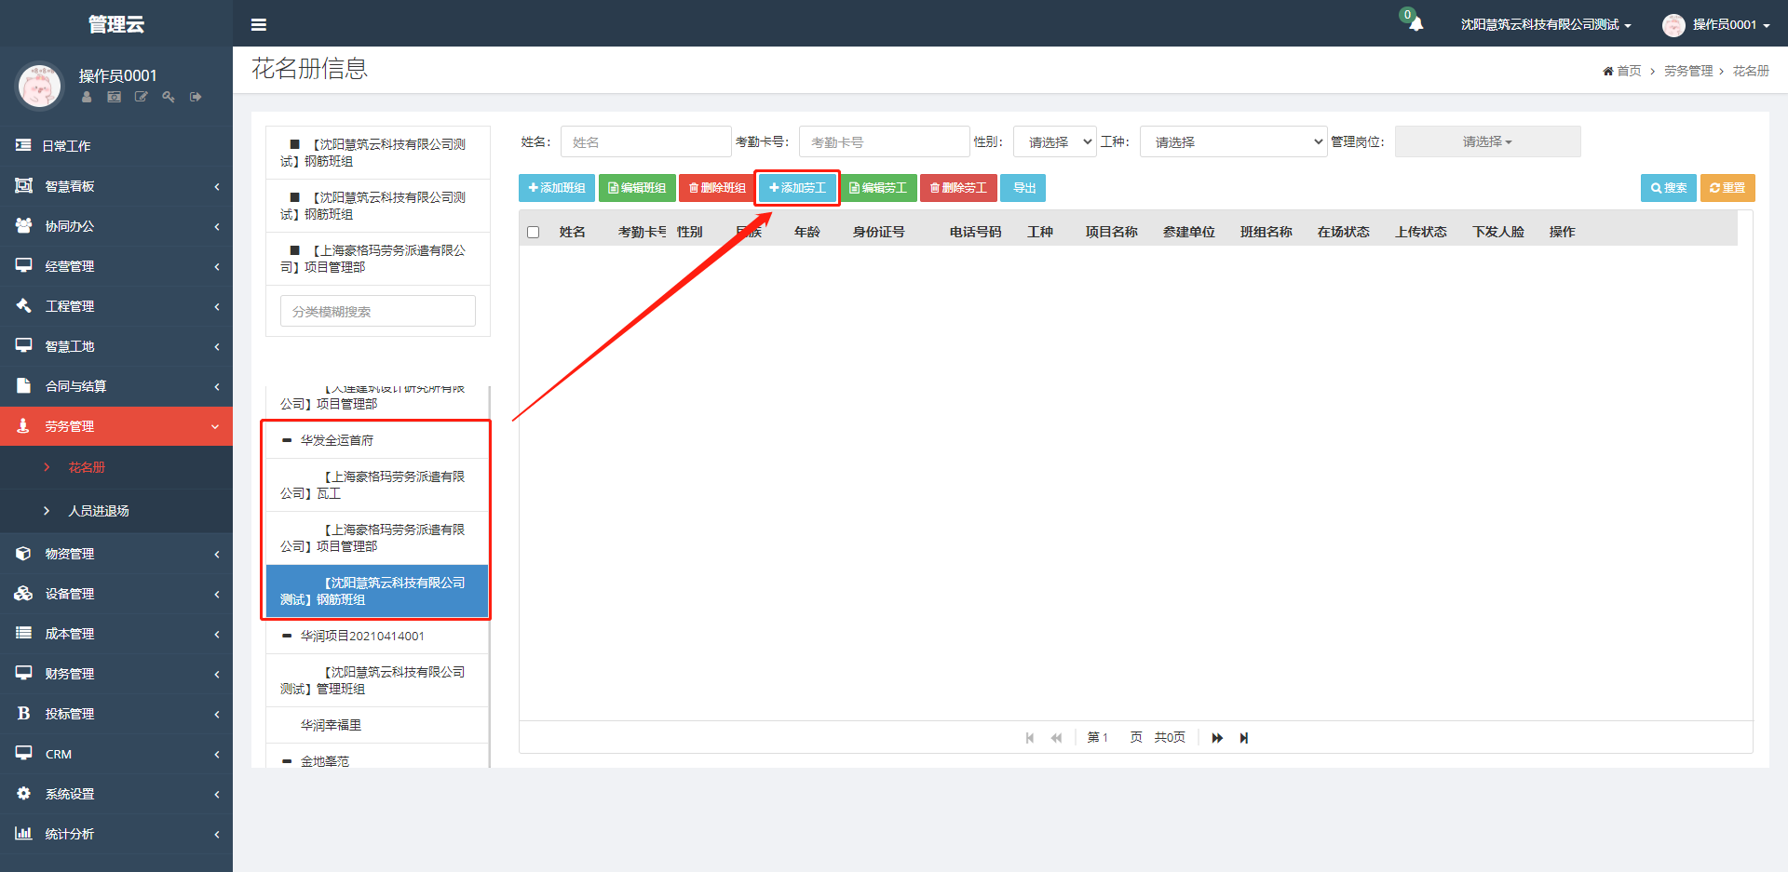Image resolution: width=1788 pixels, height=872 pixels.
Task: Tick the select-all checkbox in table header
Action: click(x=534, y=233)
